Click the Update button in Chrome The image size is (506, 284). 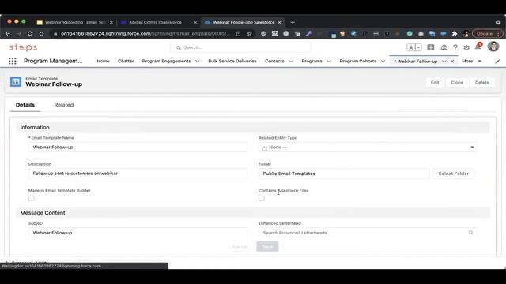(x=487, y=33)
